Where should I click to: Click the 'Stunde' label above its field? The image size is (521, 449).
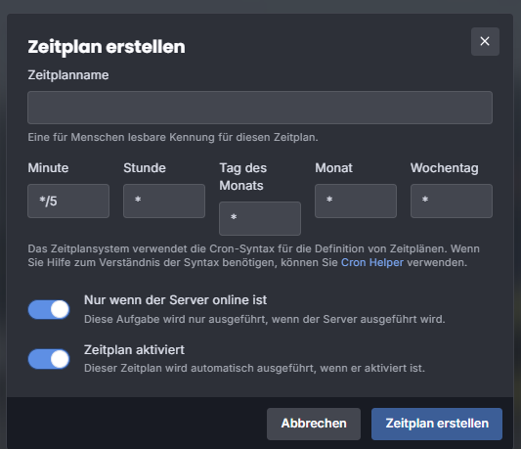[145, 168]
